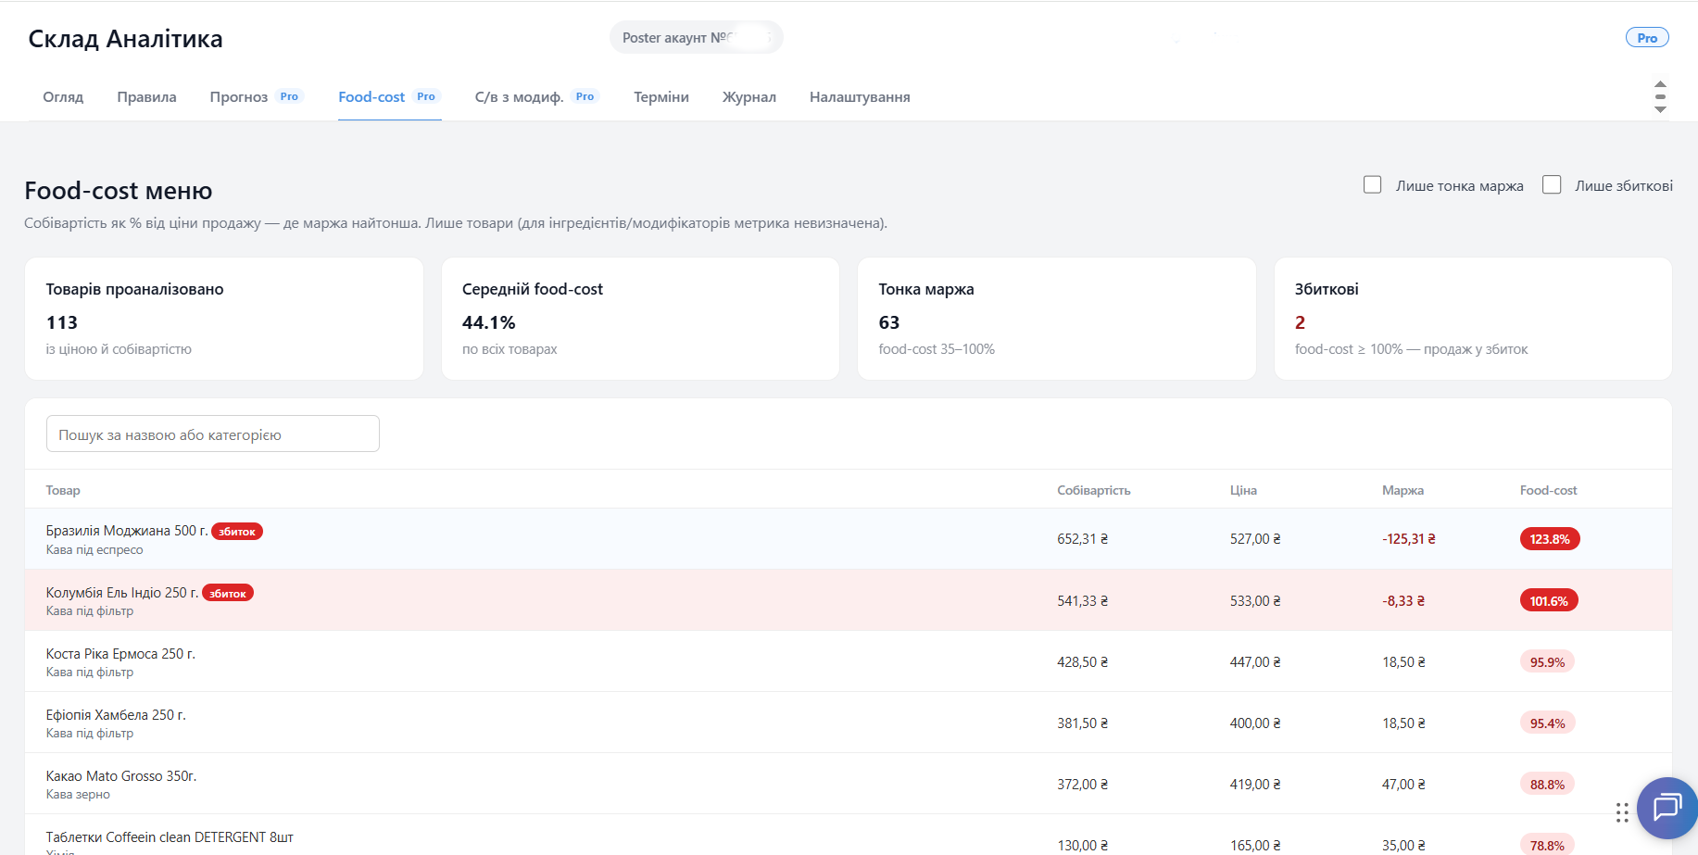Open the Правила tab
The height and width of the screenshot is (855, 1698).
[x=146, y=96]
